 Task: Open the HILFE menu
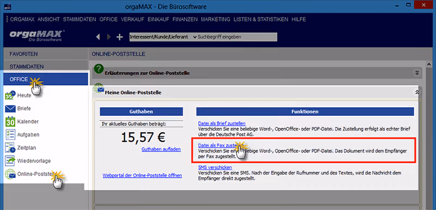click(x=299, y=20)
